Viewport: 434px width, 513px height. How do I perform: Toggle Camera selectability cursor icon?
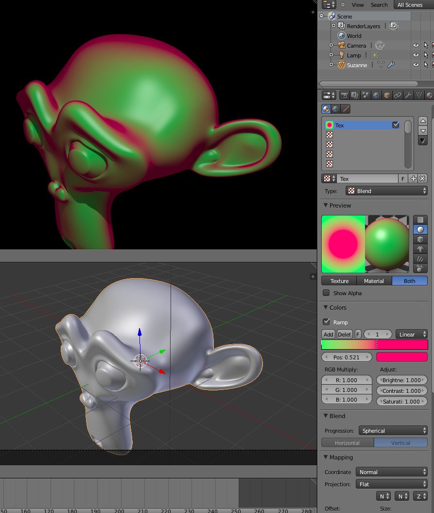click(x=426, y=45)
